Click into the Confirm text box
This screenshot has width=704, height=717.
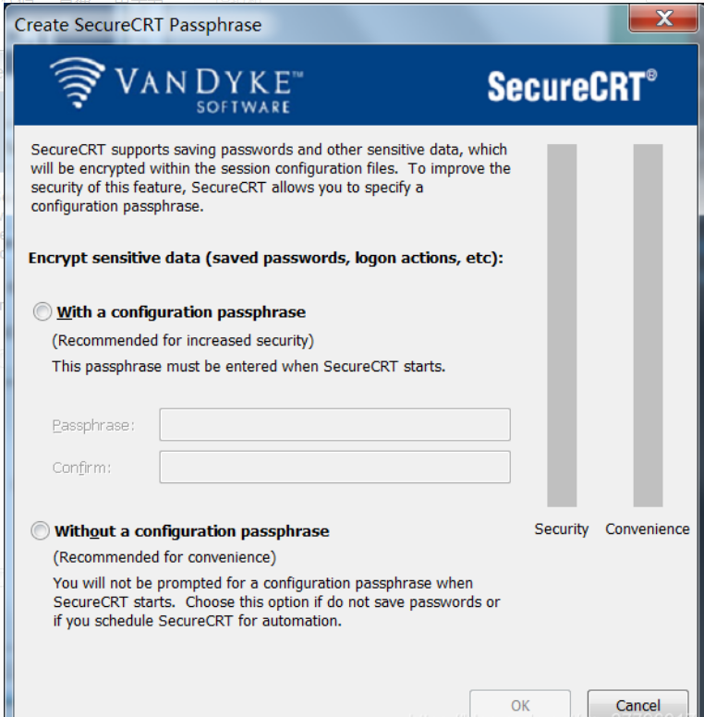(x=334, y=467)
